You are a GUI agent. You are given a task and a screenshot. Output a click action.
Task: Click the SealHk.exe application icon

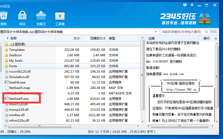point(6,82)
